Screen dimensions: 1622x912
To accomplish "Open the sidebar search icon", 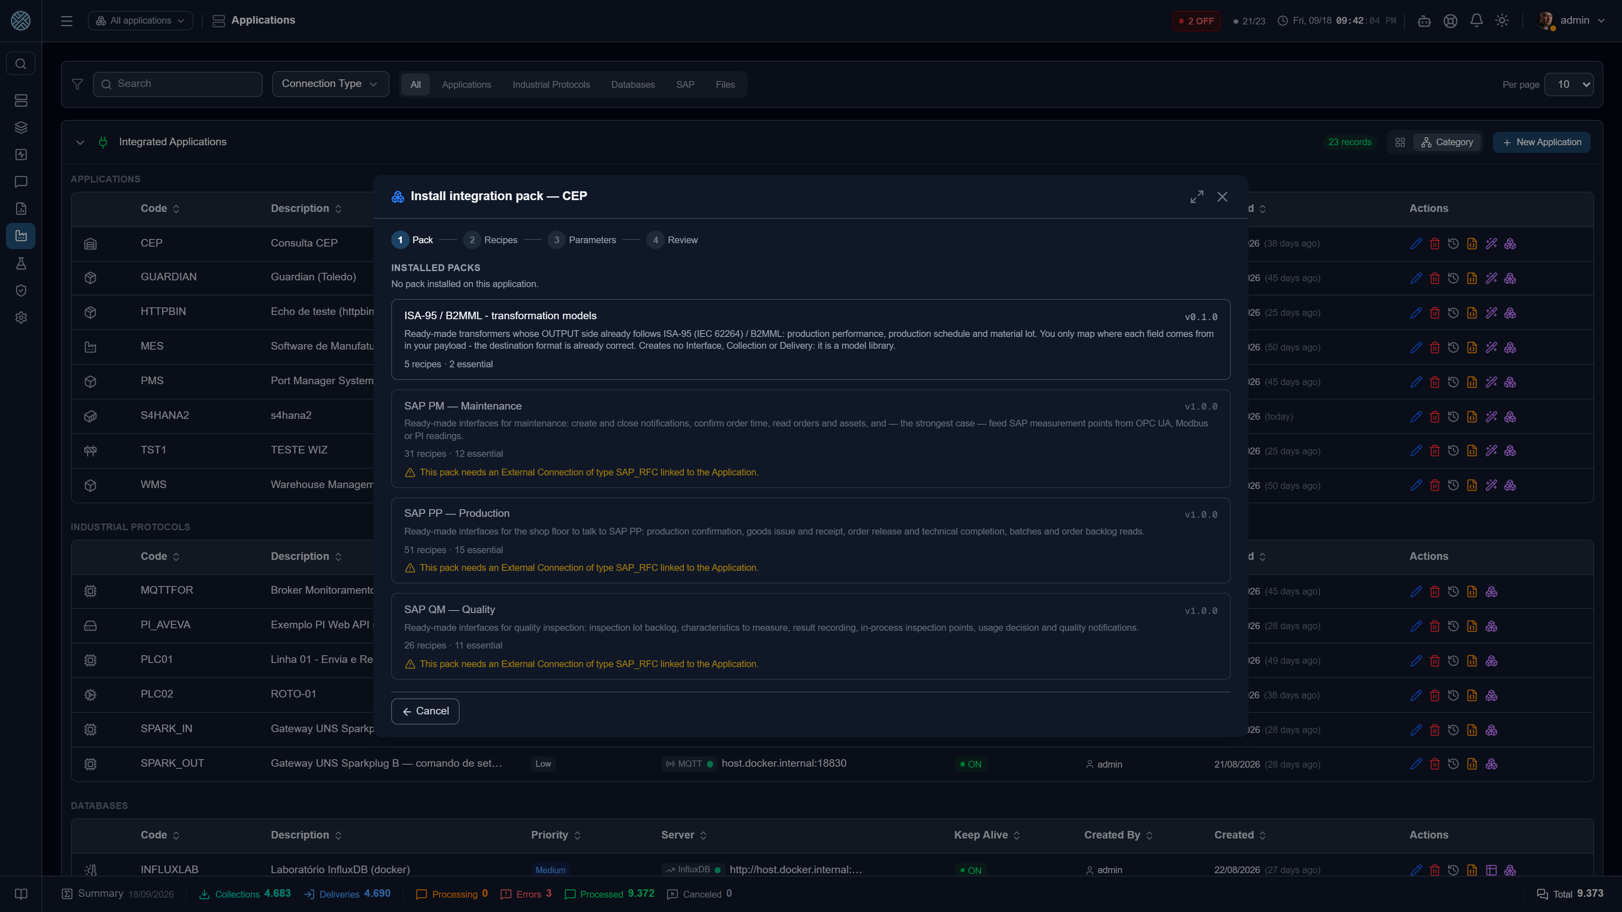I will pos(21,64).
